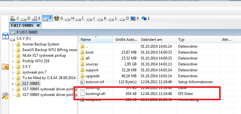This screenshot has height=114, width=241.
Task: Click the Setup-Informationen type cell
Action: [195, 82]
